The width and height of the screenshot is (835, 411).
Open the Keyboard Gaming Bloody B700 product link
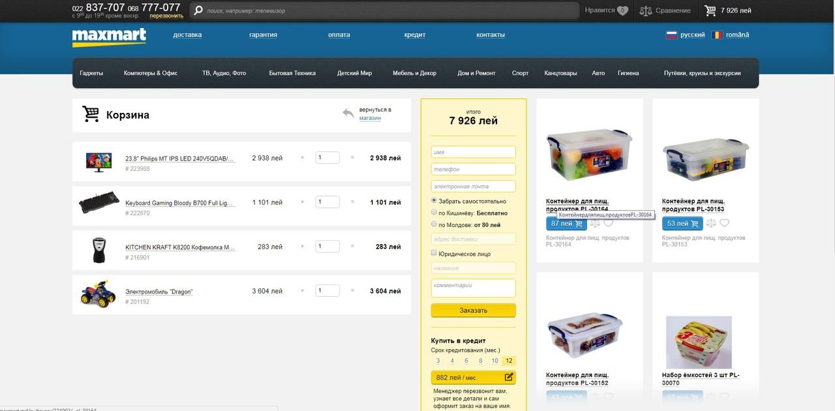180,203
